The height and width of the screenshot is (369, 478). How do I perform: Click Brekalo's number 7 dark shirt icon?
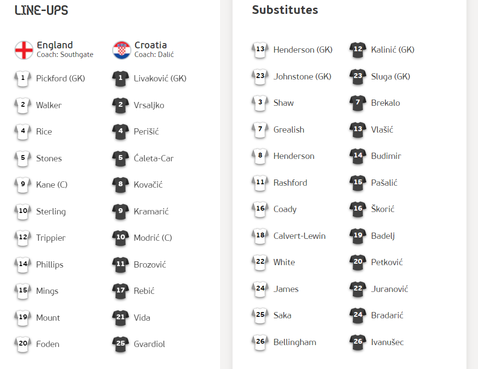(x=358, y=103)
